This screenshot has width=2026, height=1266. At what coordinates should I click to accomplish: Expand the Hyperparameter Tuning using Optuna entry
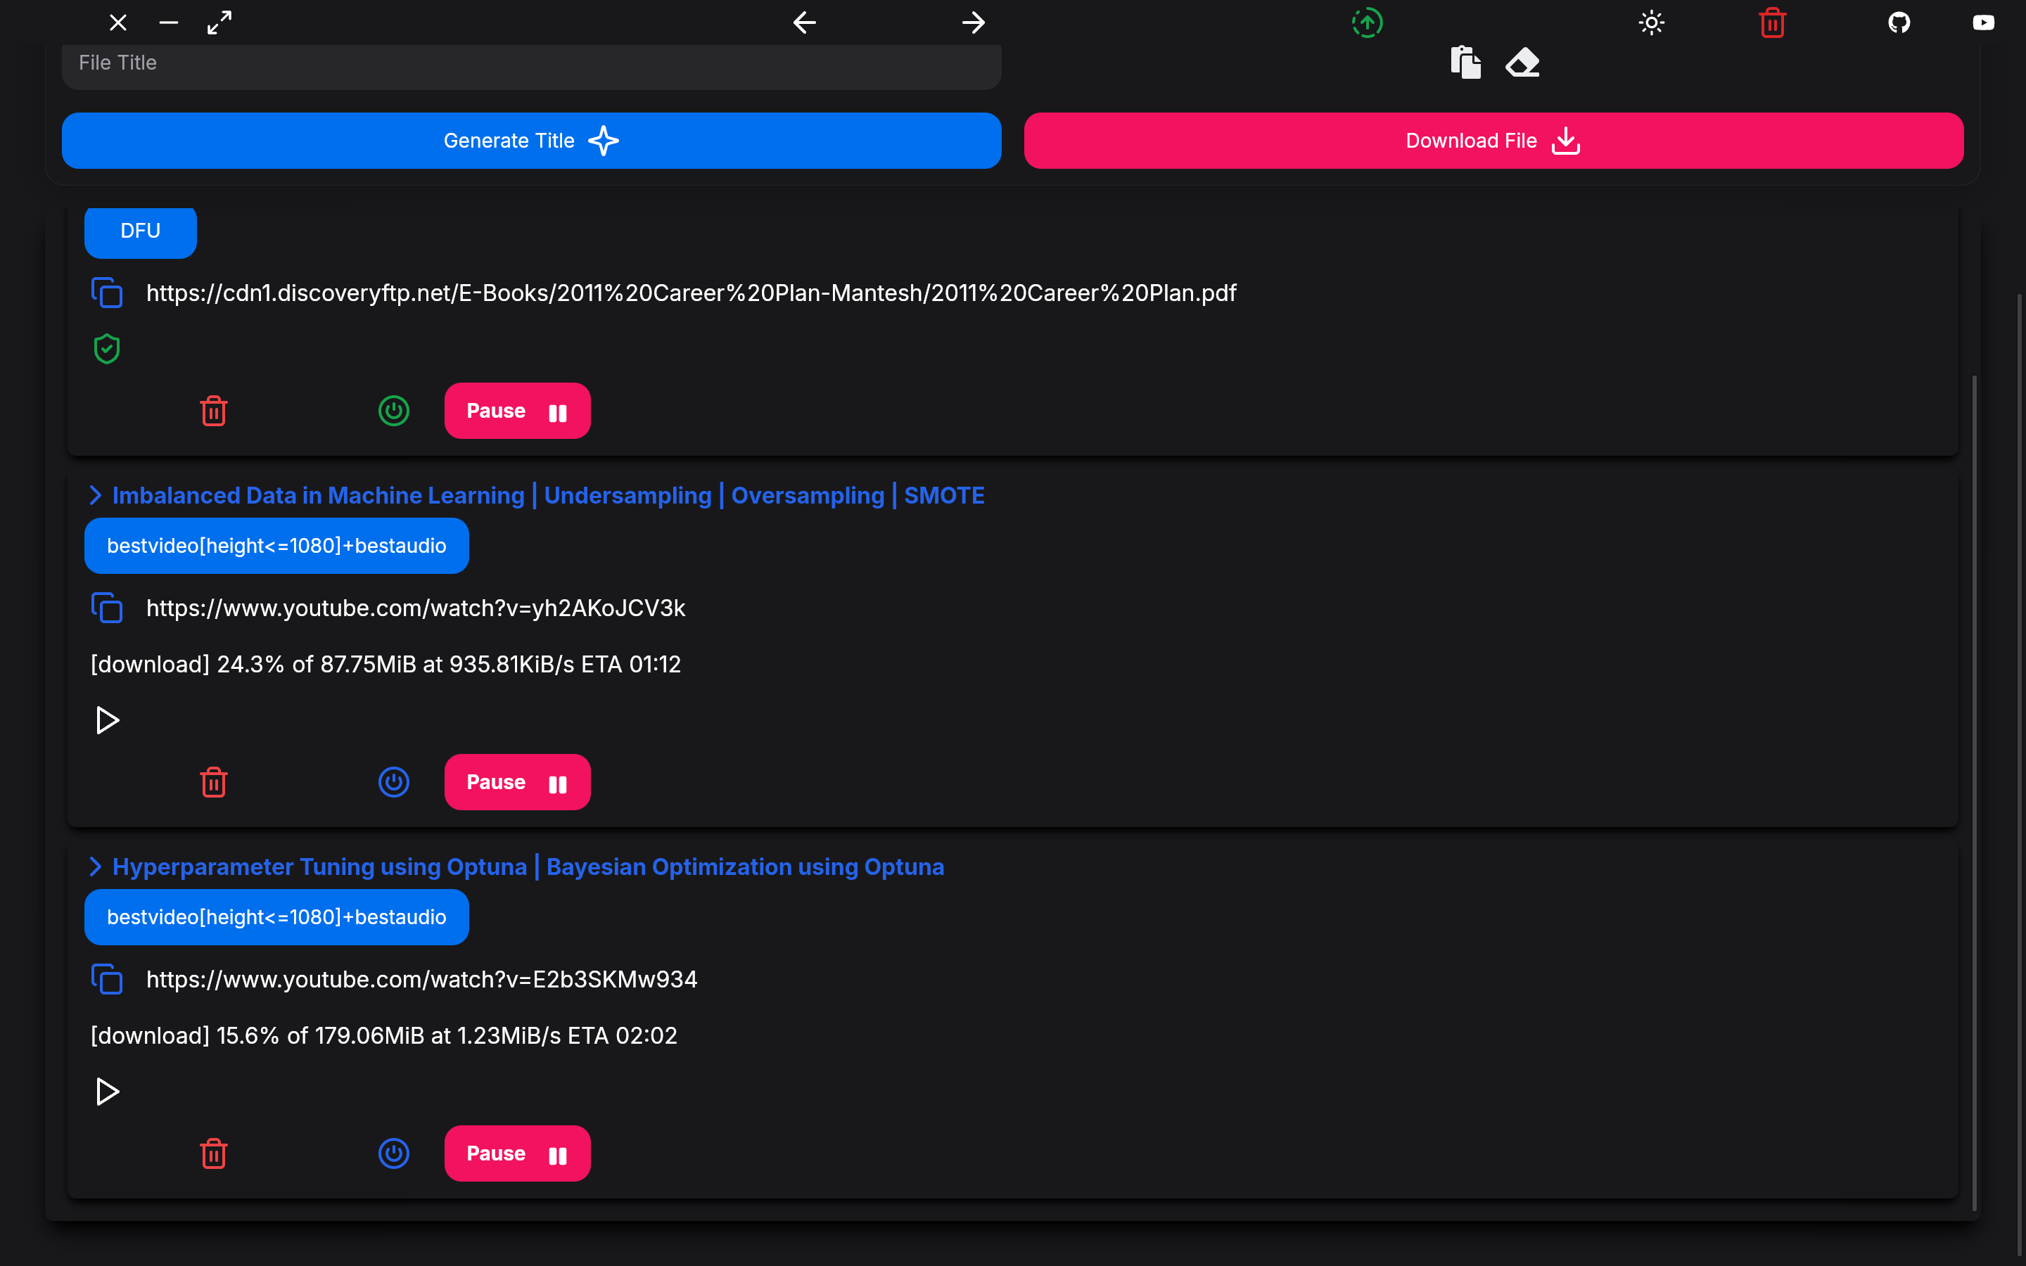point(96,867)
